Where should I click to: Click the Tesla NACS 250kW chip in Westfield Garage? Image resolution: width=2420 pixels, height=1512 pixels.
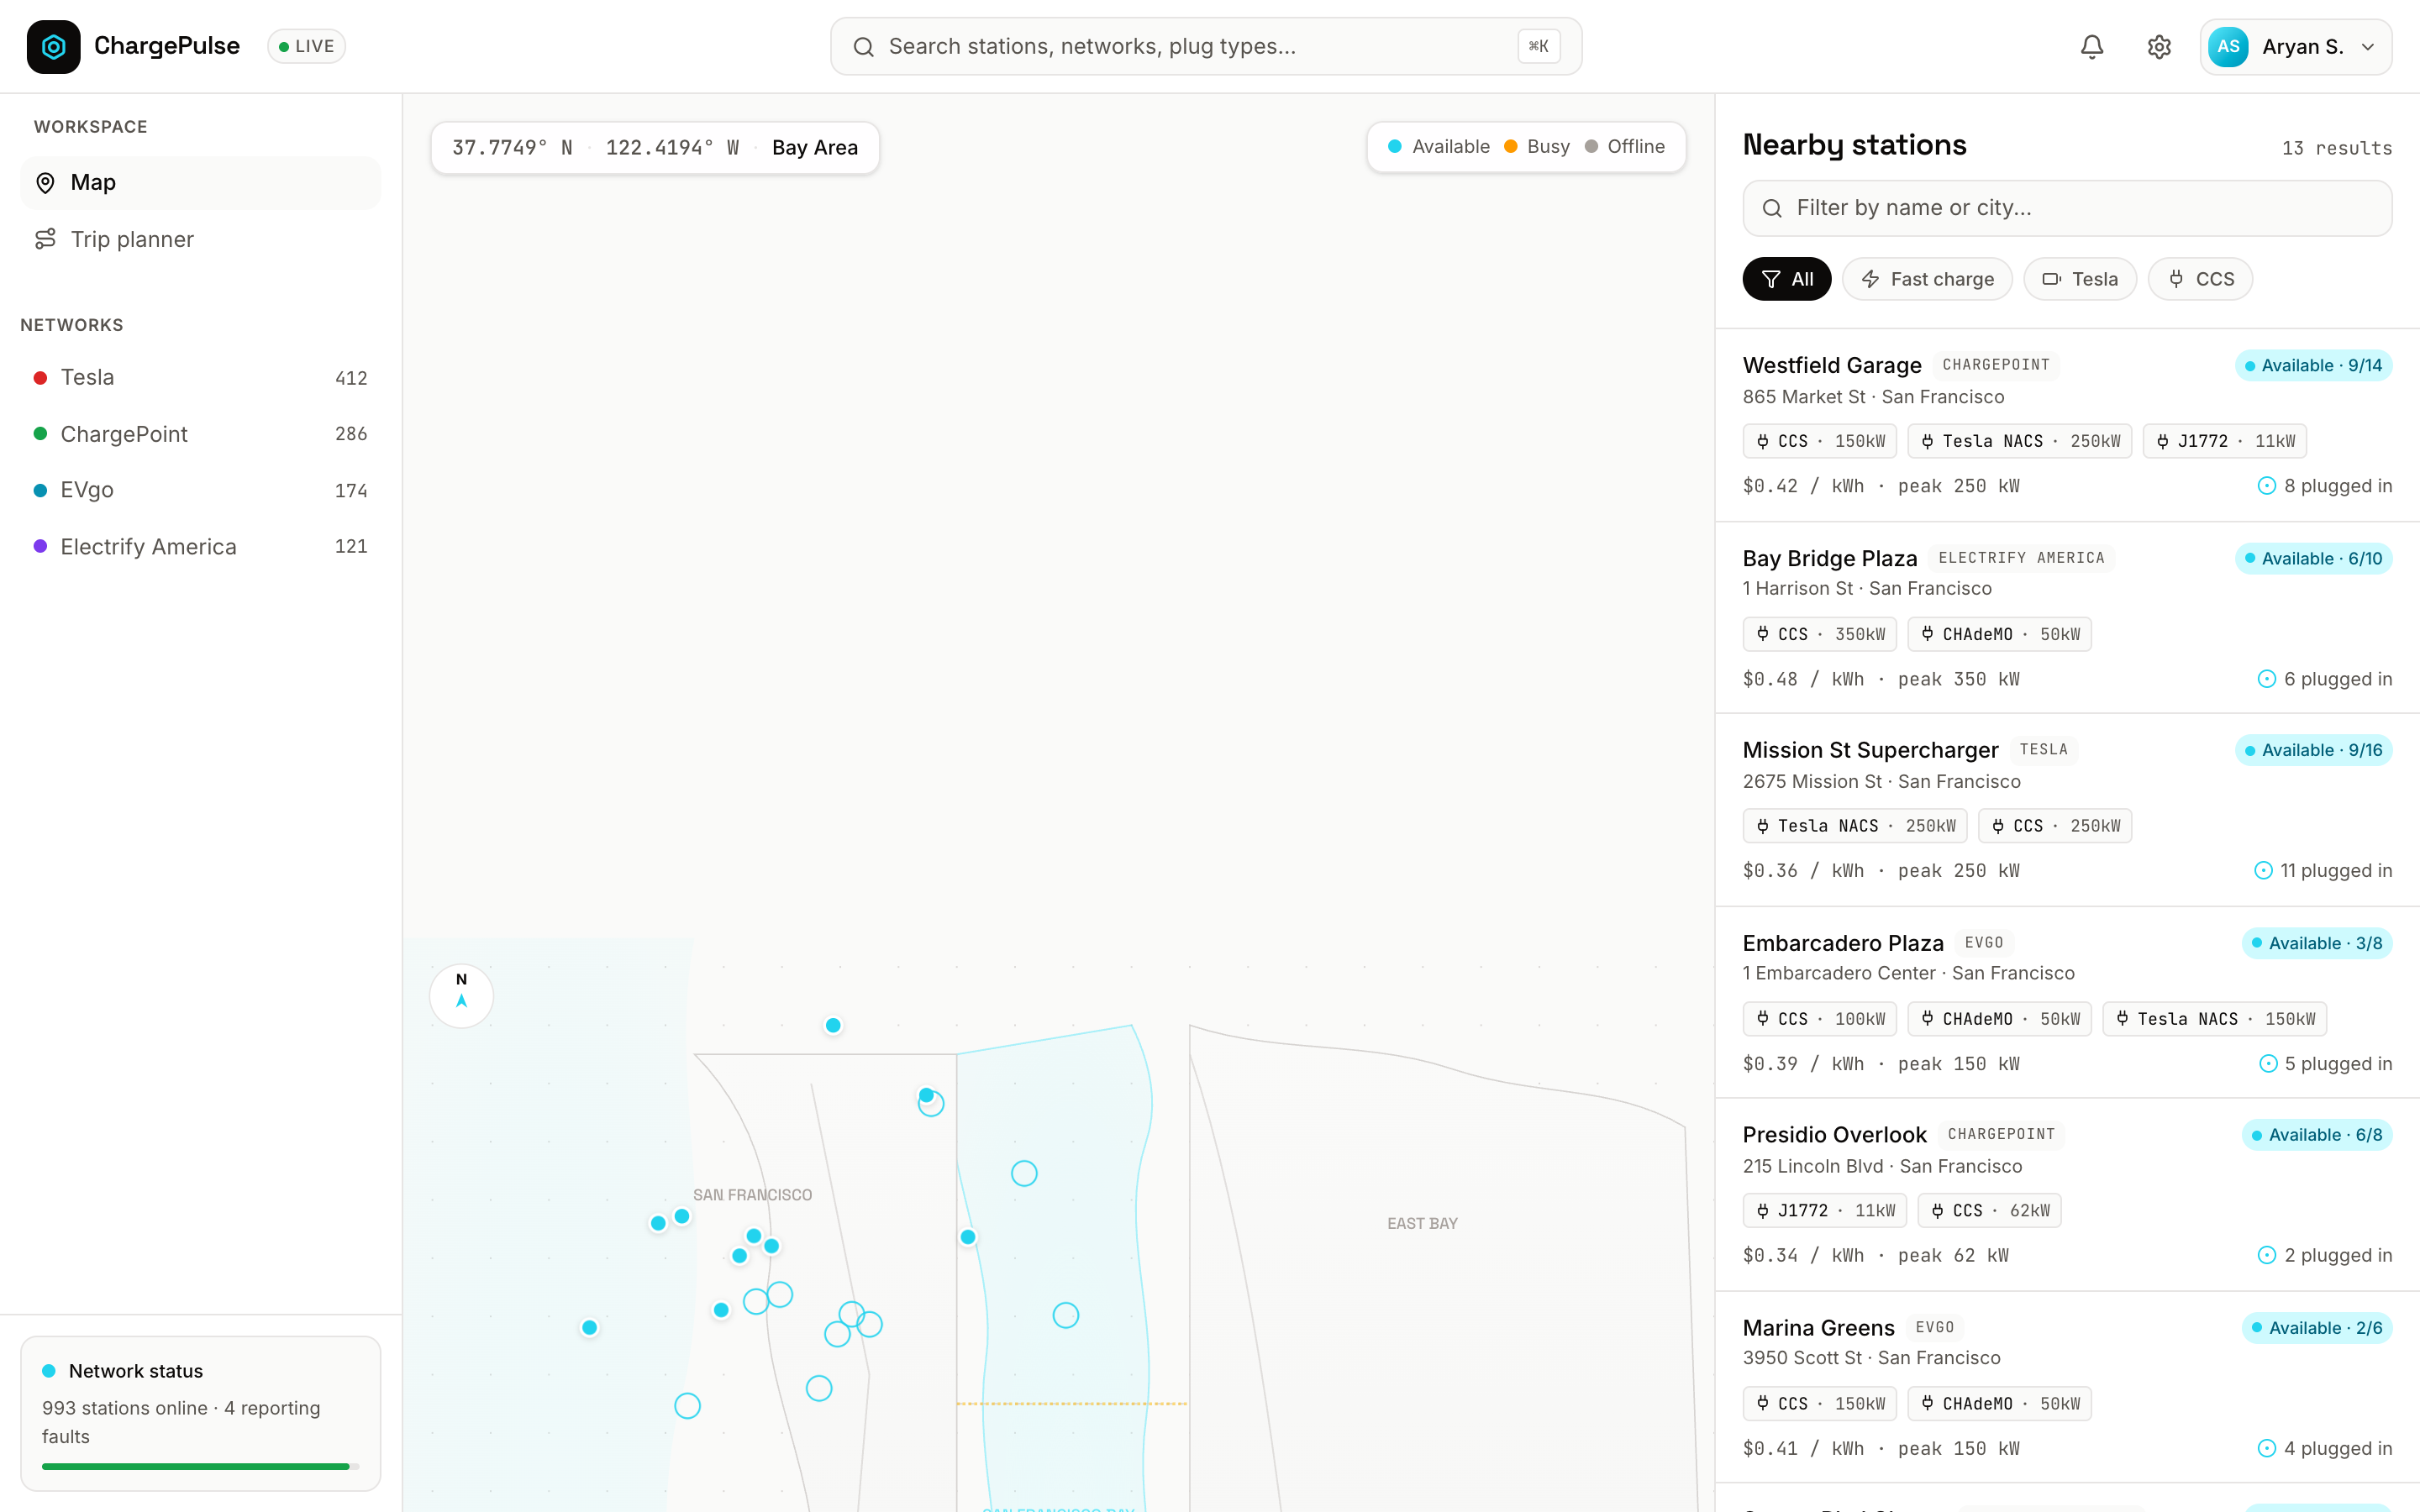pos(2019,441)
